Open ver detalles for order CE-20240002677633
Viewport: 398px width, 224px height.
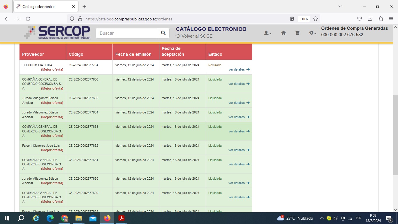(x=239, y=132)
